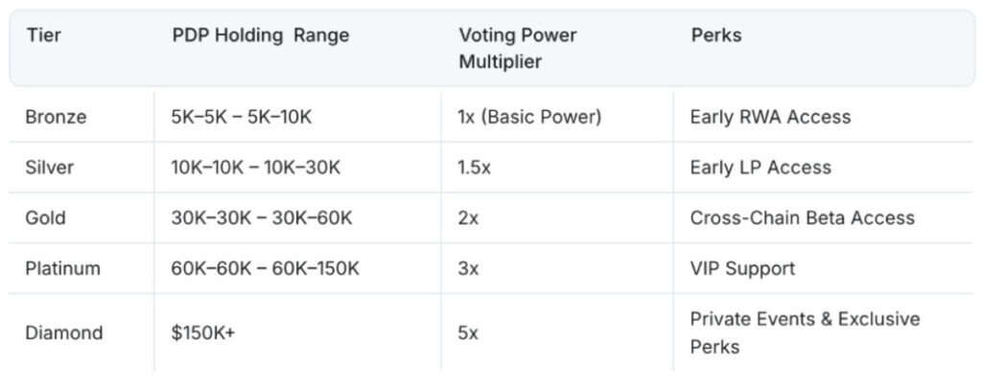Select the Voting Power Multiplier header
982x388 pixels.
point(516,48)
